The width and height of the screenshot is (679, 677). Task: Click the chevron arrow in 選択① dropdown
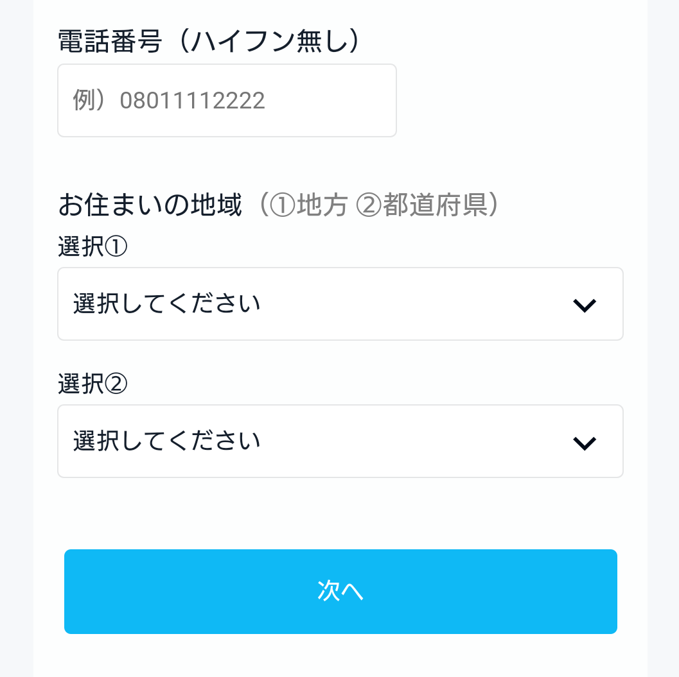coord(585,306)
